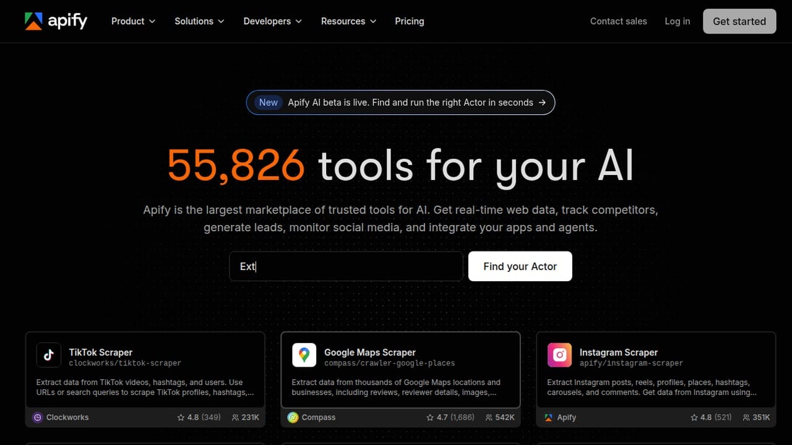Click the 55,826 tools for your AI headline
The image size is (792, 445).
400,165
